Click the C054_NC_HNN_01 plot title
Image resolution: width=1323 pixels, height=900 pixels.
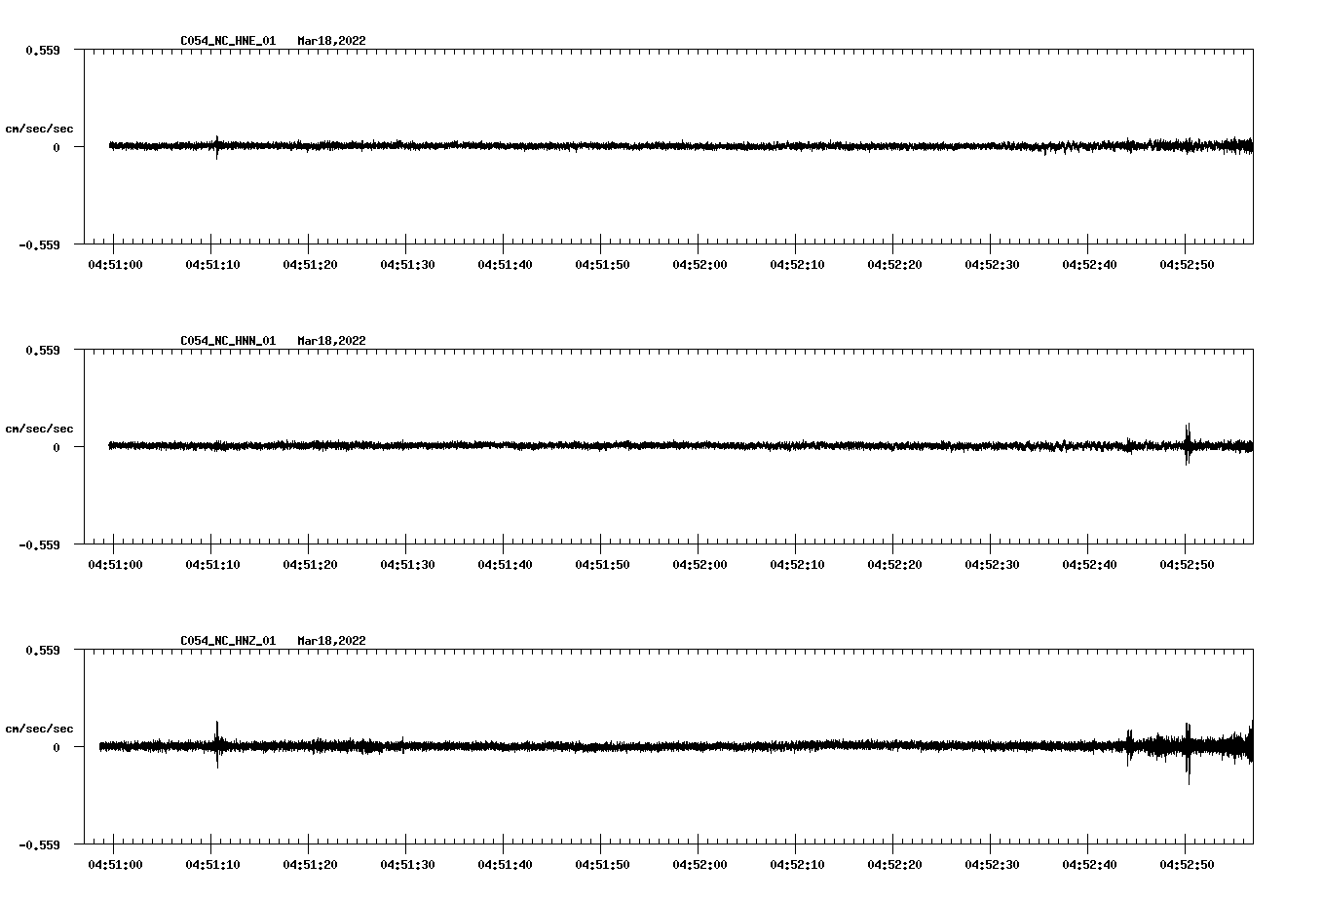pyautogui.click(x=228, y=341)
